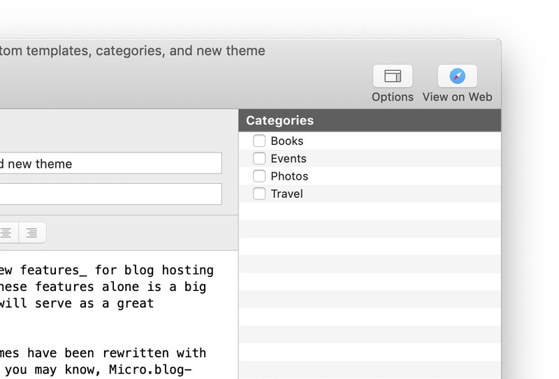The height and width of the screenshot is (379, 559).
Task: Check the Books category checkbox
Action: pyautogui.click(x=259, y=141)
